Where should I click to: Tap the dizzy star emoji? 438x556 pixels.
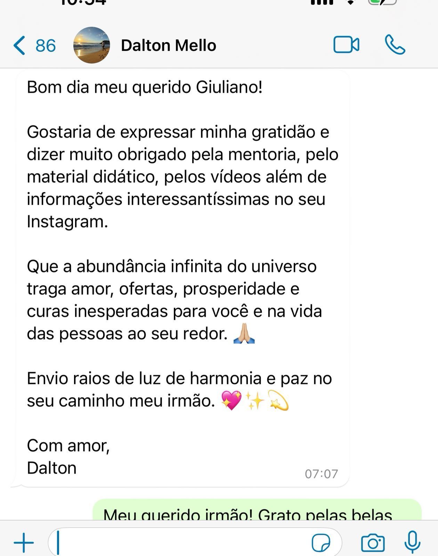(278, 400)
